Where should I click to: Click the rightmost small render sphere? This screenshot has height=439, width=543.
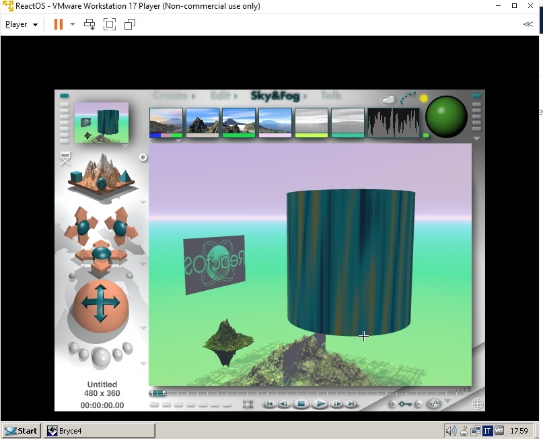[127, 347]
